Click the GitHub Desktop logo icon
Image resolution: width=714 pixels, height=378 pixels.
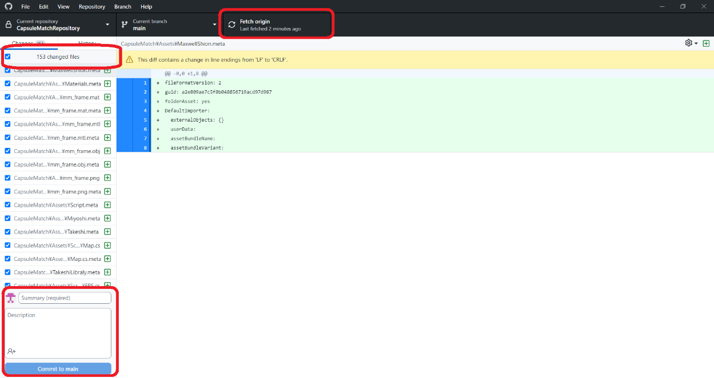click(8, 6)
